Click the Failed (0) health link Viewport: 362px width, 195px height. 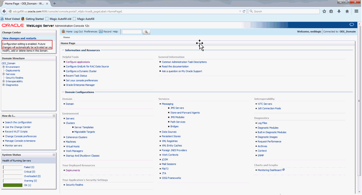(29, 167)
